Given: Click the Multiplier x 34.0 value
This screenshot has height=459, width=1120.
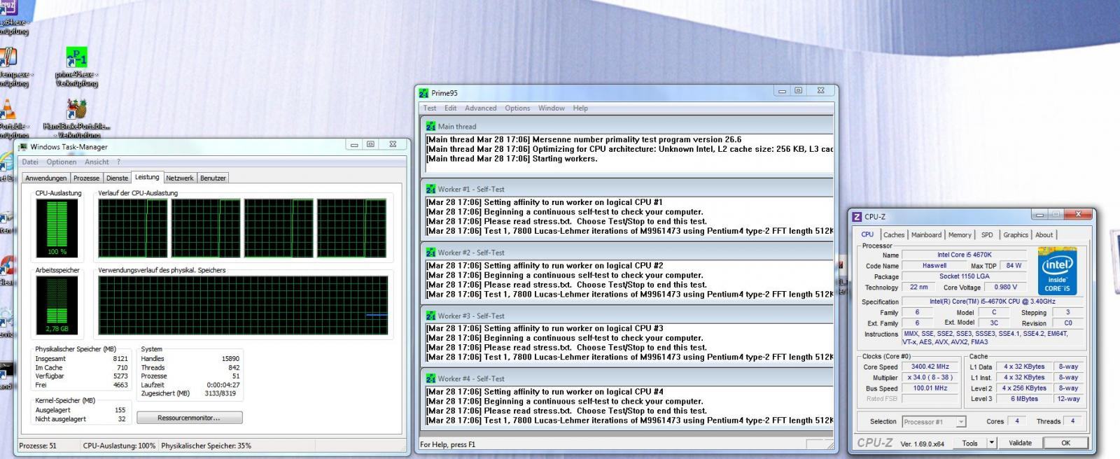Looking at the screenshot, I should click(930, 377).
